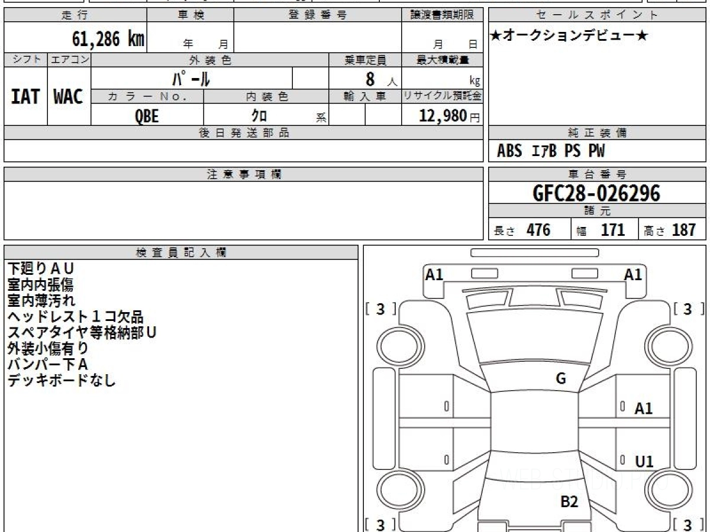
Task: Select the 走行 column header
Action: point(75,15)
